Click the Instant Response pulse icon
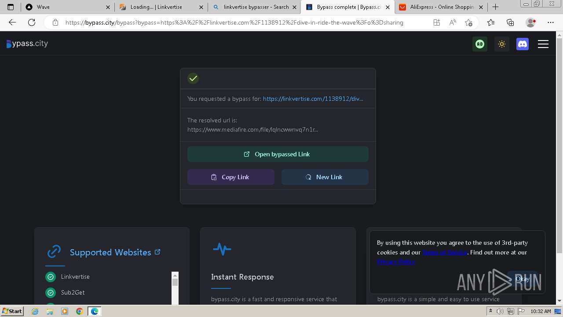 222,249
